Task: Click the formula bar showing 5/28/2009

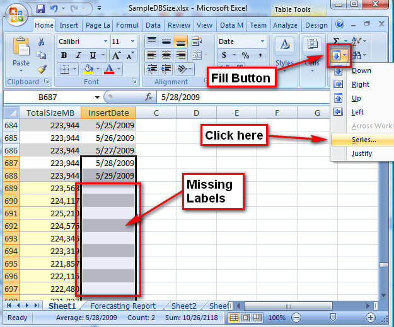Action: 243,97
